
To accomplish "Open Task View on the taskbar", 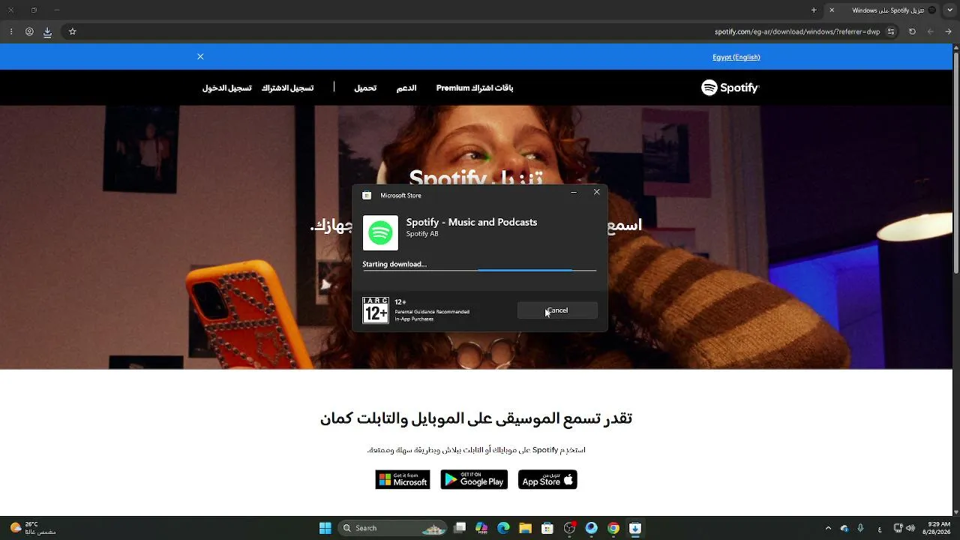I will 460,528.
